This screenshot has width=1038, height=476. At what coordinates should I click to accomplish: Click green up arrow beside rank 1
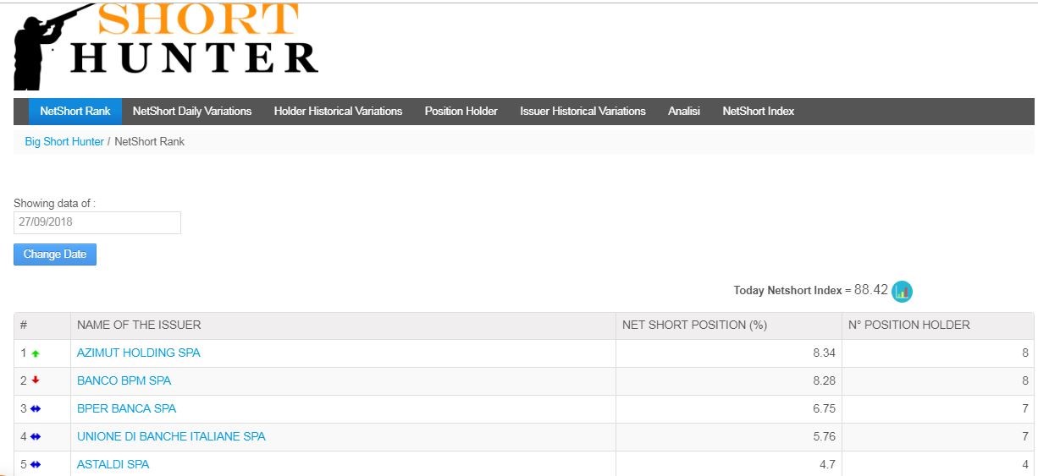pos(36,353)
